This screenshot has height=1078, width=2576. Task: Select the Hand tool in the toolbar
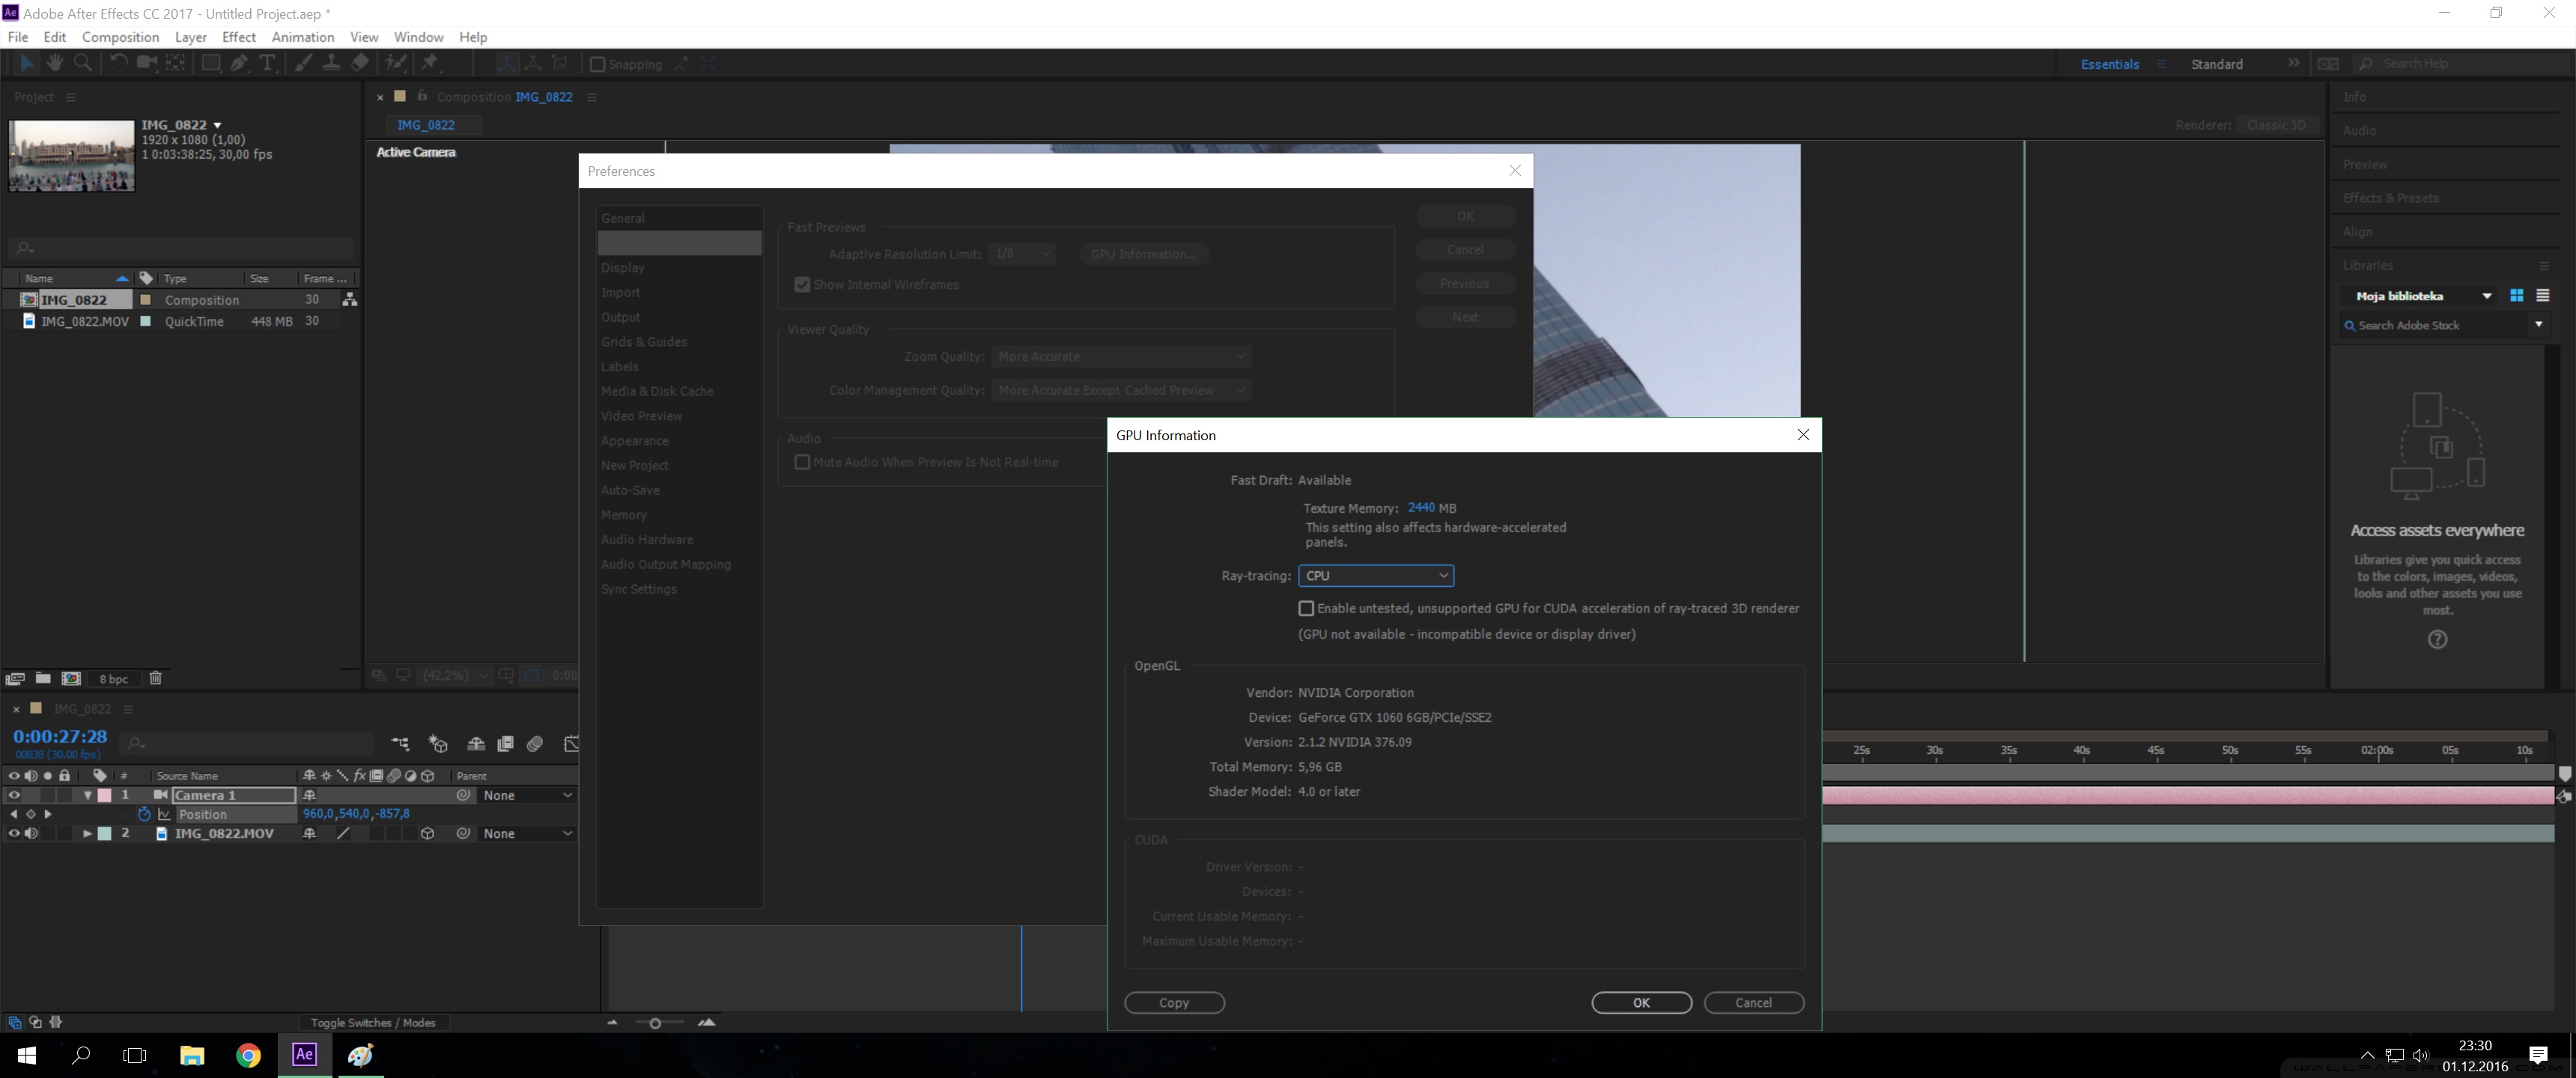(x=55, y=63)
